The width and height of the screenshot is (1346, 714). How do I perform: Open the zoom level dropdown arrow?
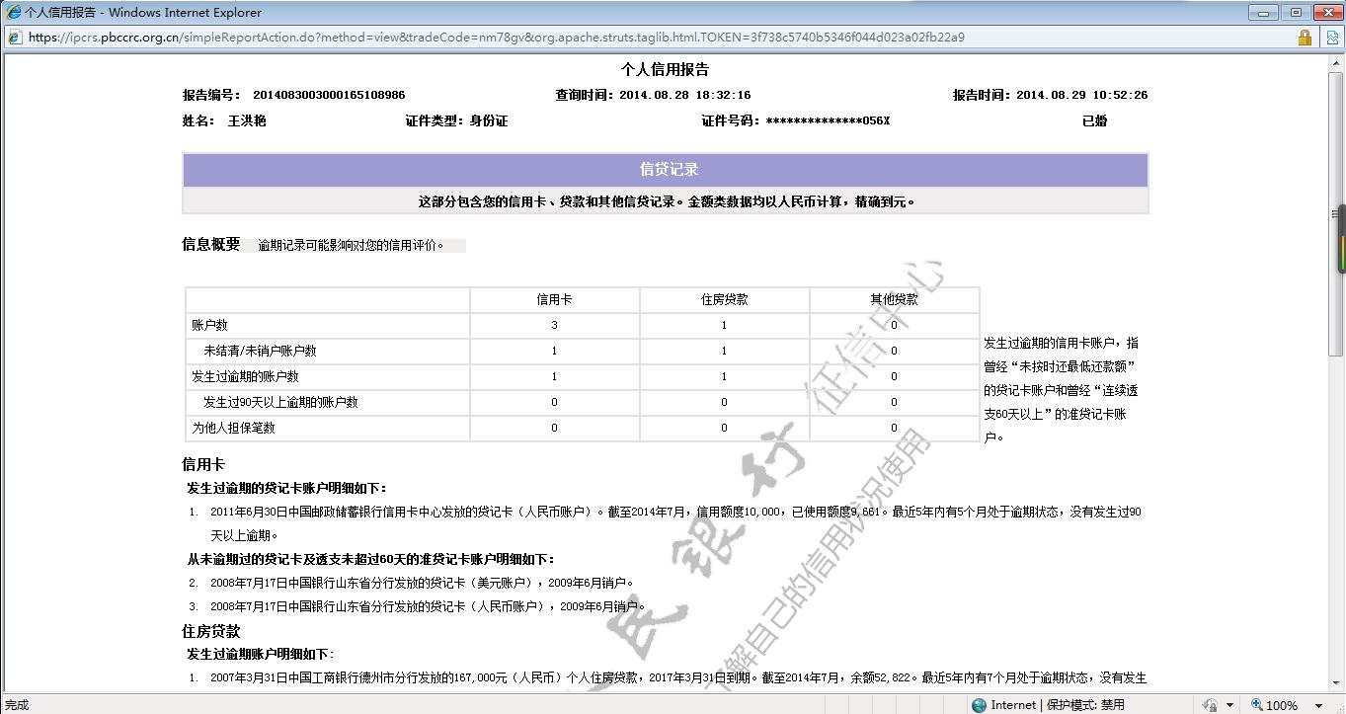coord(1318,705)
